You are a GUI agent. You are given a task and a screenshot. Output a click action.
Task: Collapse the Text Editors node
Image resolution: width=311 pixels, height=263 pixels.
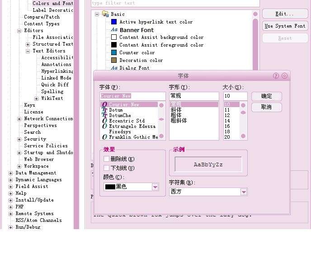28,51
